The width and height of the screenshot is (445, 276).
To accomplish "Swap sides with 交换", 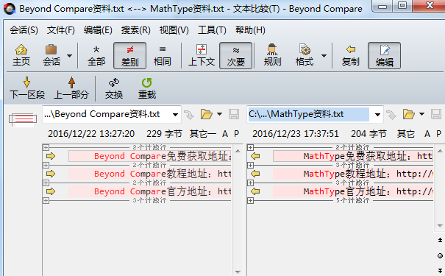I will (x=114, y=88).
